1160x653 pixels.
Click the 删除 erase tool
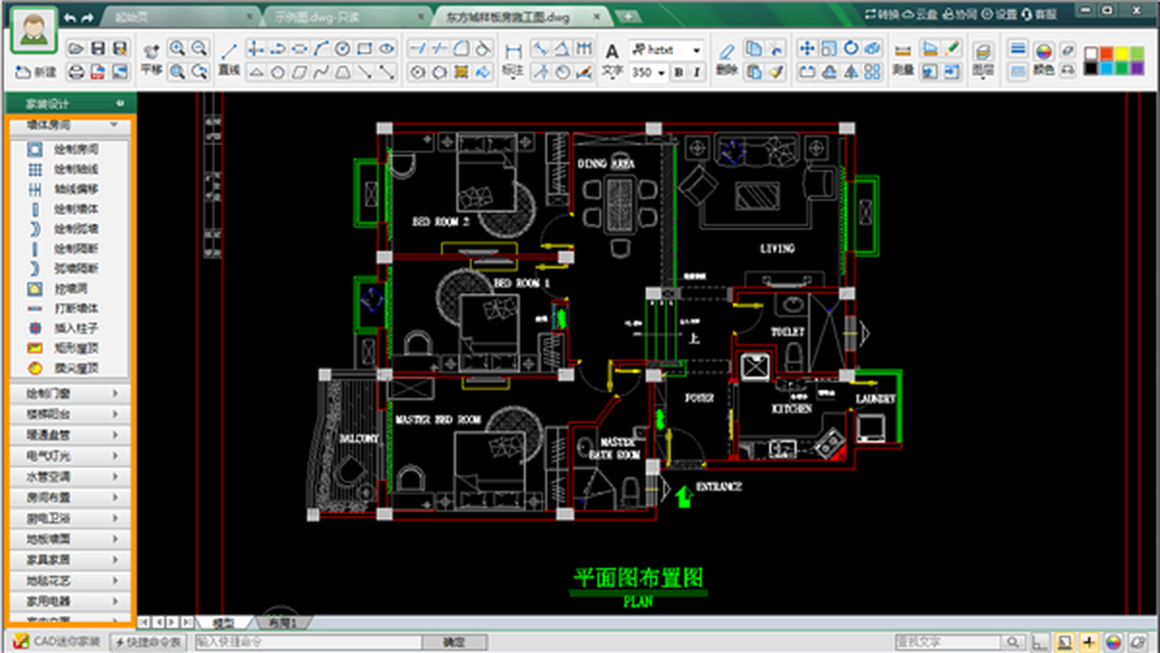point(727,59)
